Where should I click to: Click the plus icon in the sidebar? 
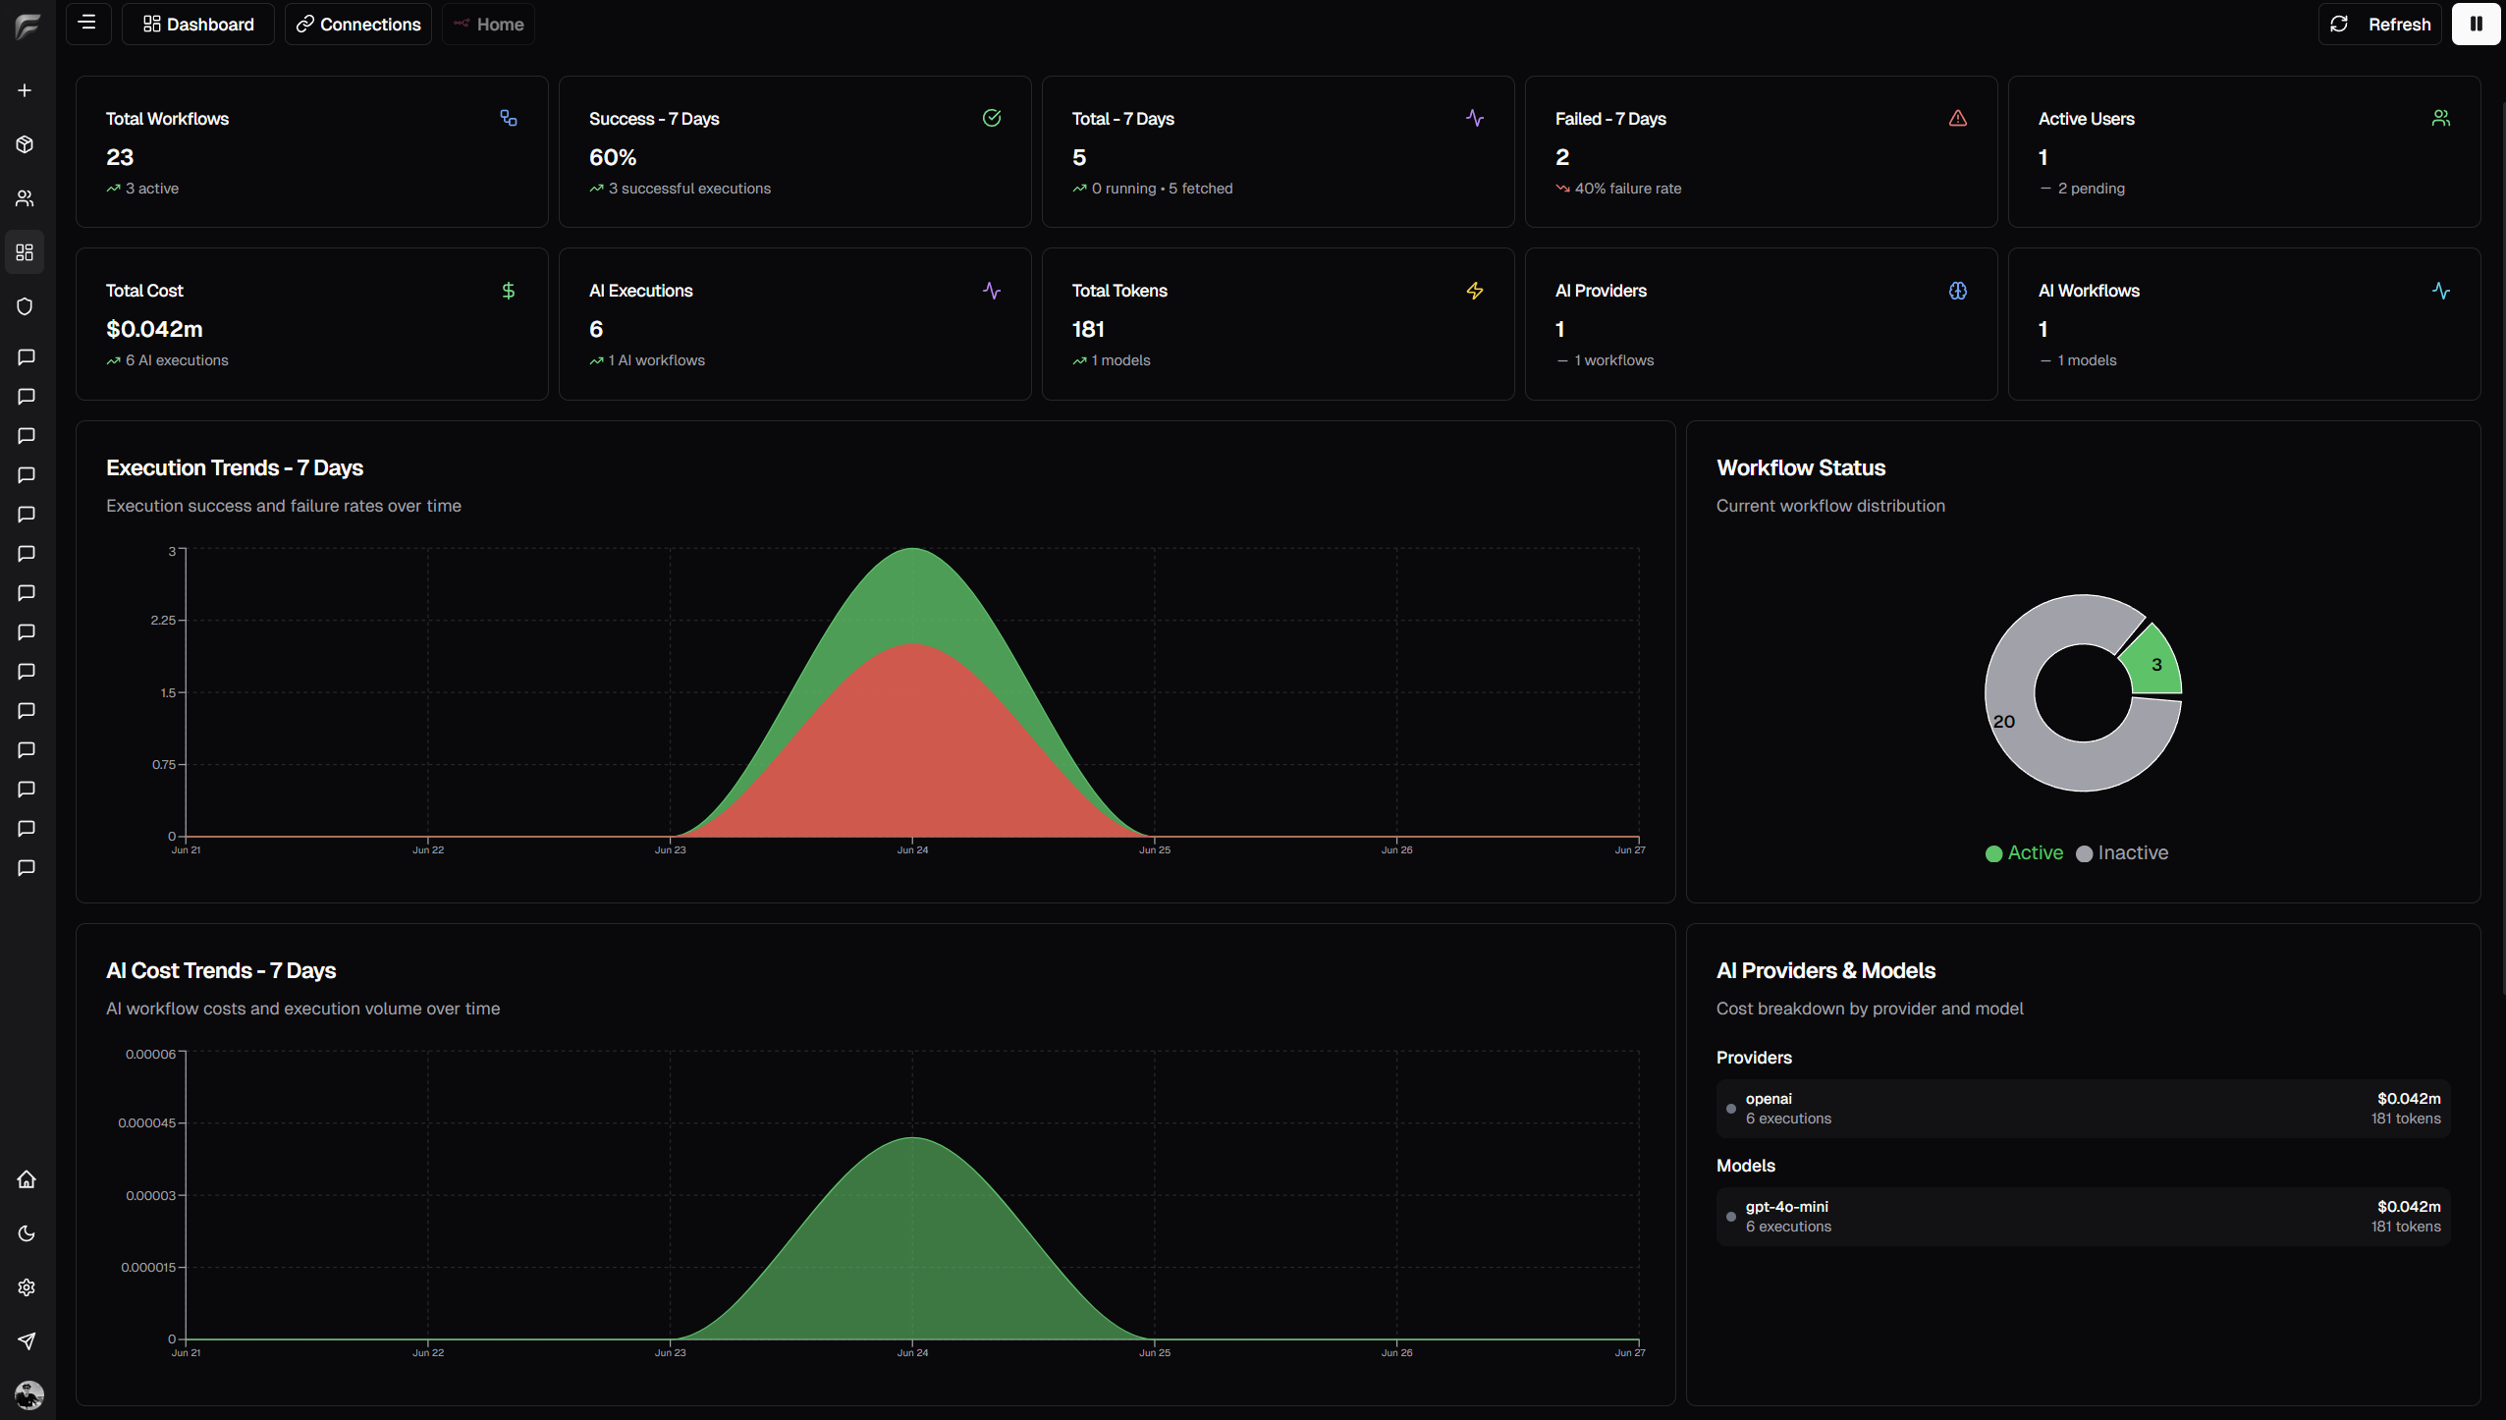tap(26, 90)
